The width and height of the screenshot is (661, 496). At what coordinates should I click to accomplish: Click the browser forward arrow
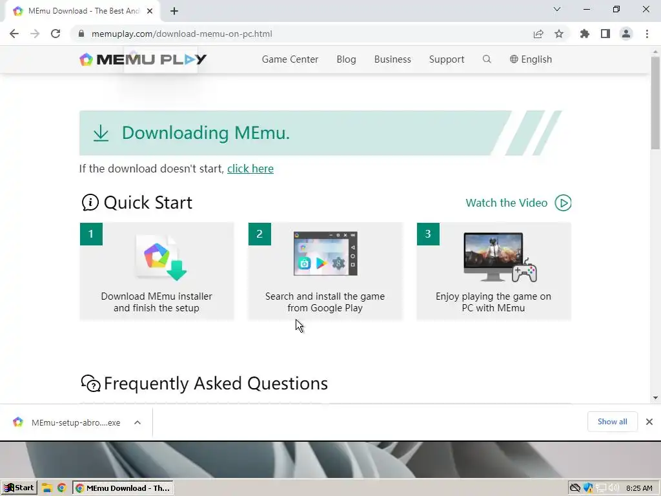click(x=35, y=34)
